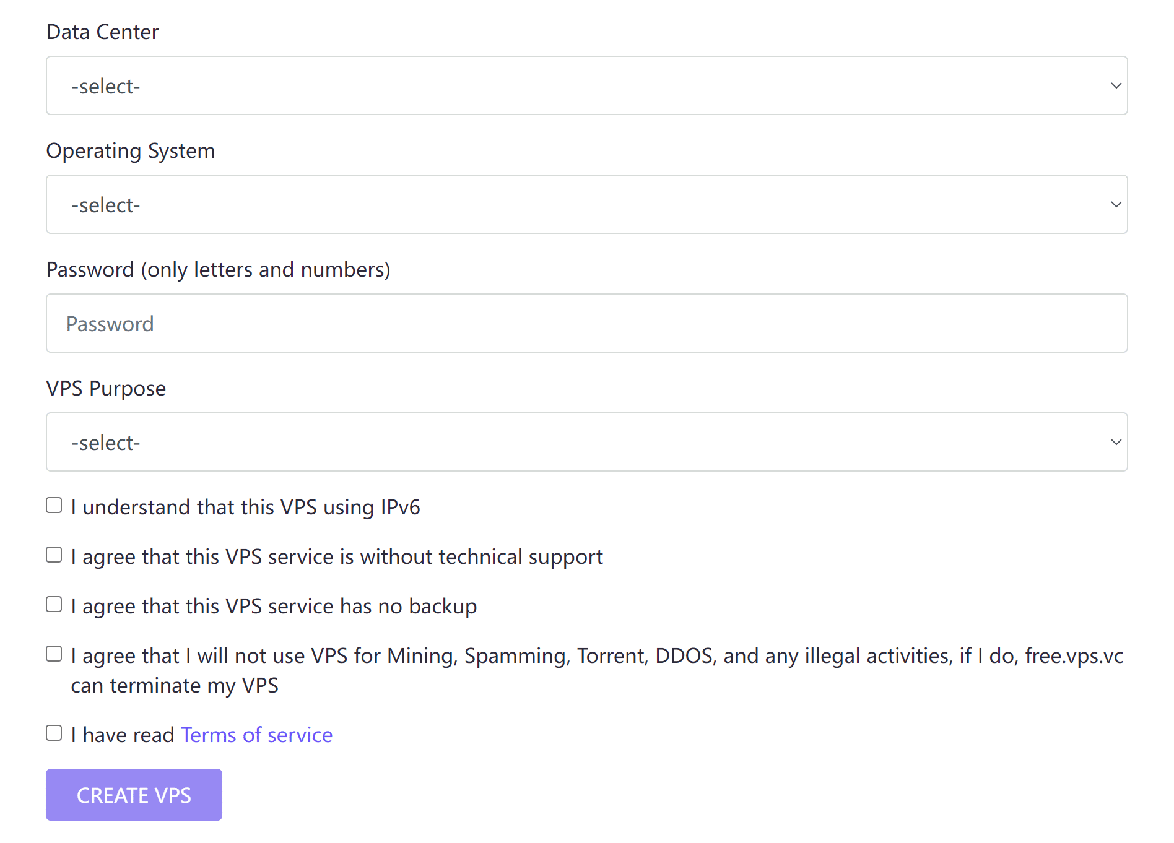Click the 'Data Center' field label
Viewport: 1174px width, 843px height.
coord(102,32)
